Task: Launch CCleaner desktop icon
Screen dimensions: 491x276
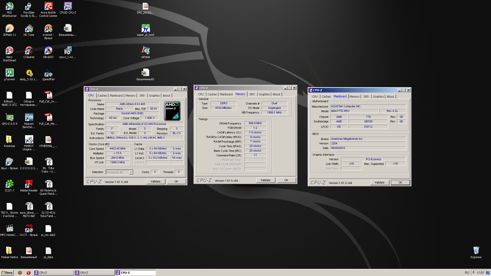Action: point(29,52)
